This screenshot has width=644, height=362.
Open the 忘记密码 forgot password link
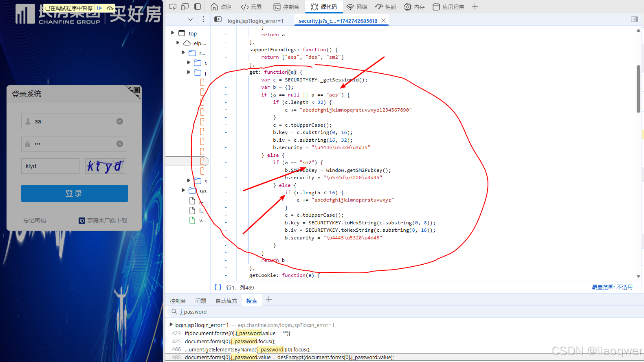[x=35, y=220]
